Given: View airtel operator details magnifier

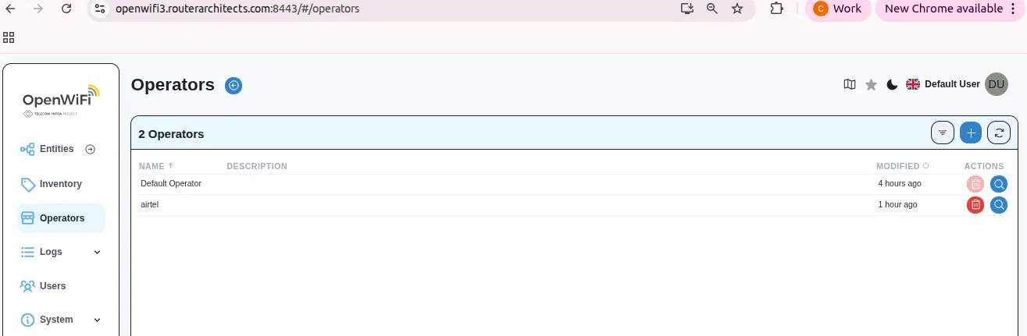Looking at the screenshot, I should point(999,205).
